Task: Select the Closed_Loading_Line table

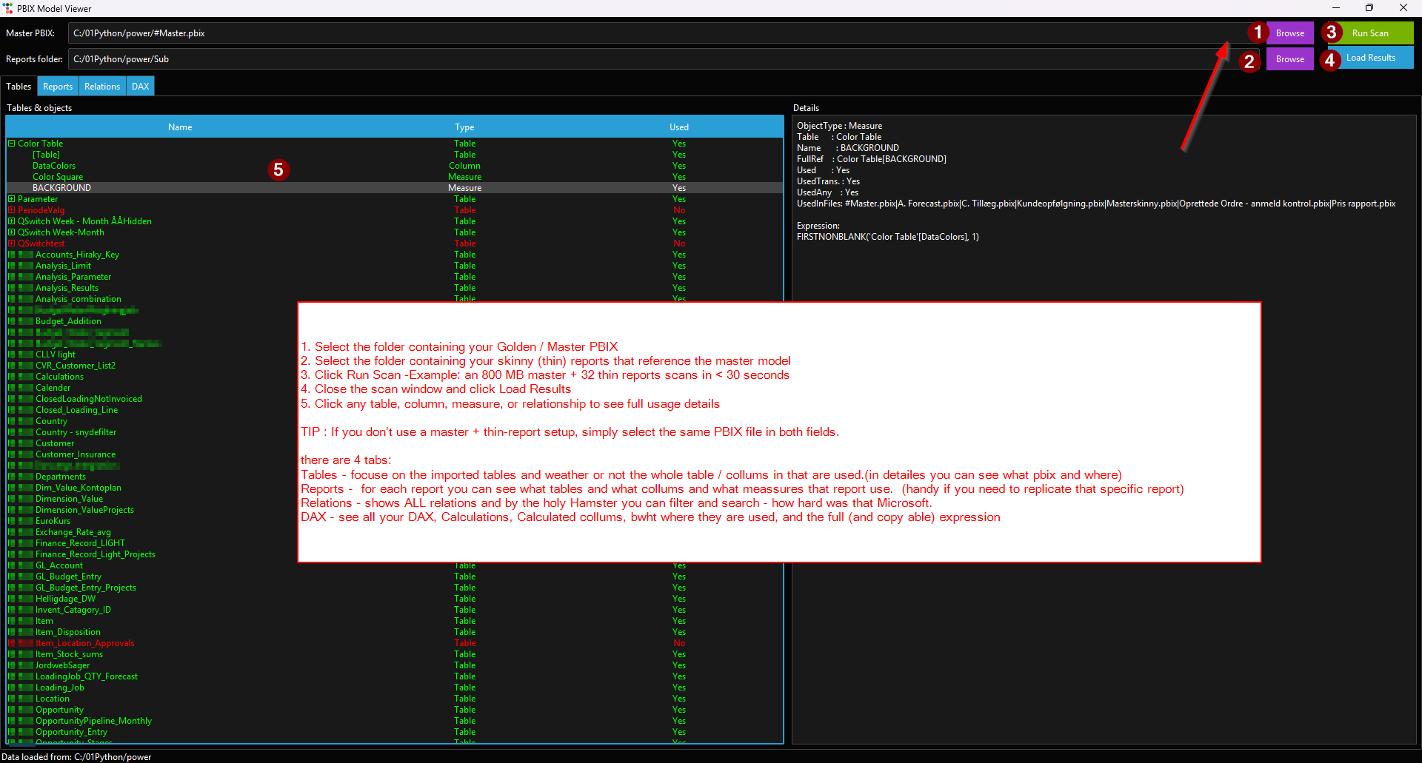Action: pyautogui.click(x=76, y=410)
